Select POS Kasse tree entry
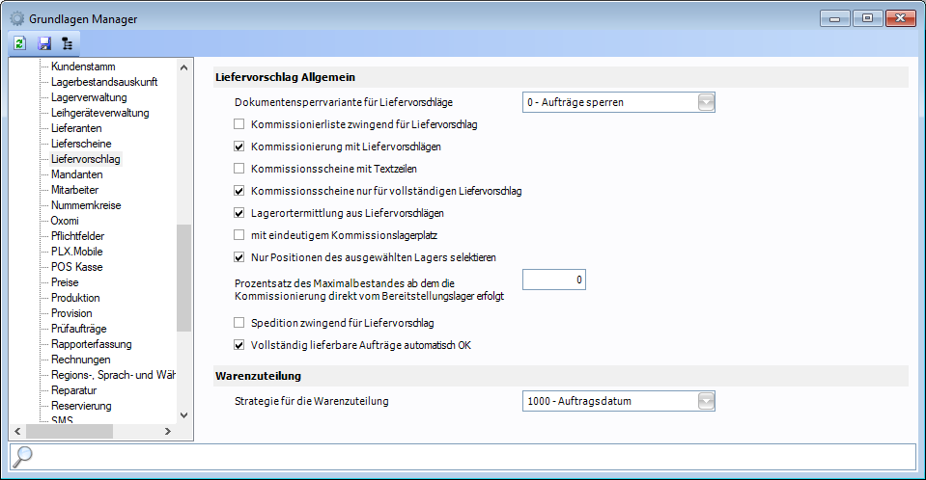Screen dimensions: 926x480 point(76,267)
